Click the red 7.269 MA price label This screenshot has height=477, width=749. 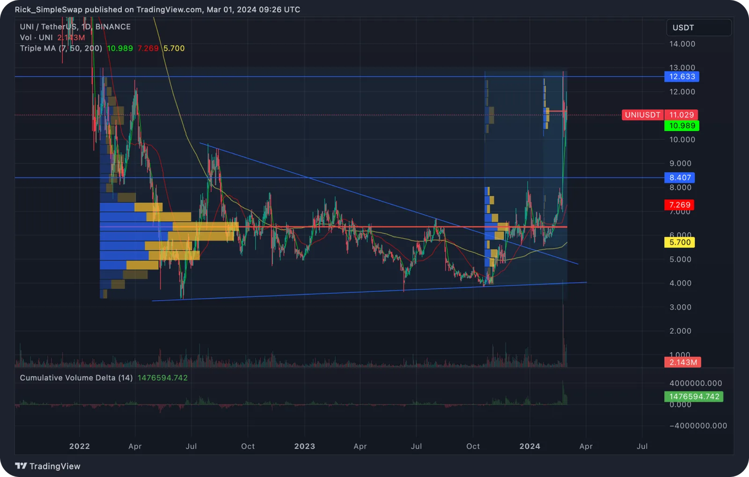point(679,205)
